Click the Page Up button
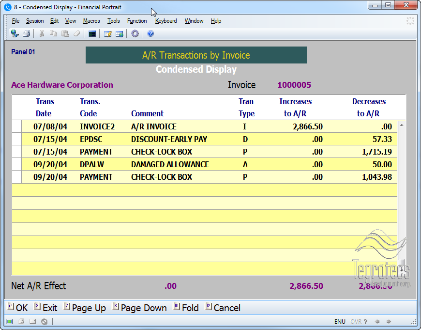 click(85, 307)
